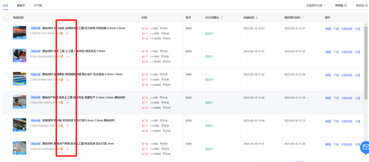The width and height of the screenshot is (369, 162).
Task: Tick the select-all checkbox next to 商品信息
Action: (7, 18)
